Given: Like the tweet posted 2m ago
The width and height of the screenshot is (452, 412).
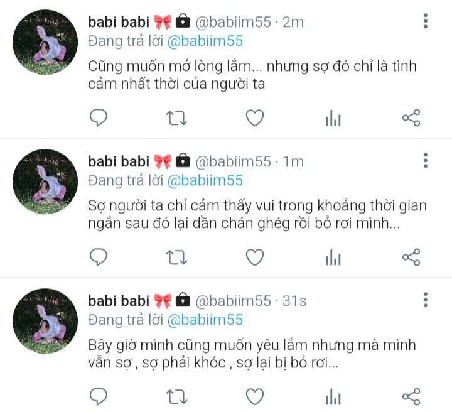Looking at the screenshot, I should pyautogui.click(x=255, y=118).
